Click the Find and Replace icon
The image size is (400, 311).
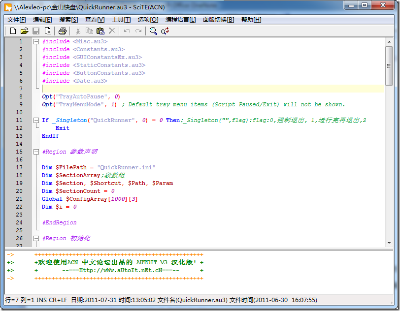click(165, 31)
